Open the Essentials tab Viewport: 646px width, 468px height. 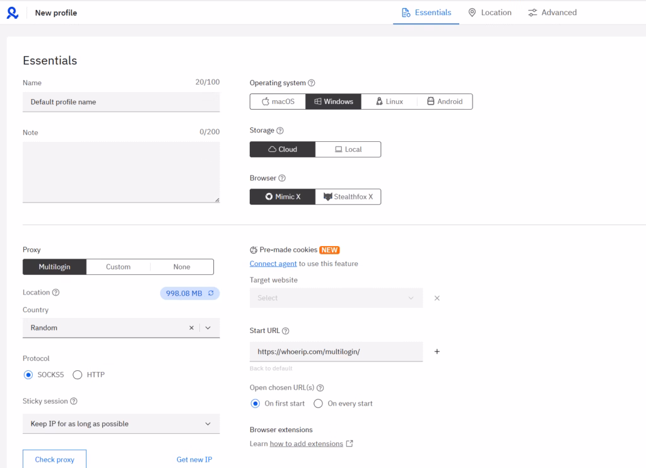[x=426, y=13]
